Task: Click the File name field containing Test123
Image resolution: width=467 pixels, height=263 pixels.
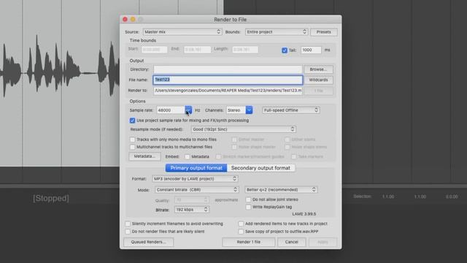Action: tap(228, 80)
